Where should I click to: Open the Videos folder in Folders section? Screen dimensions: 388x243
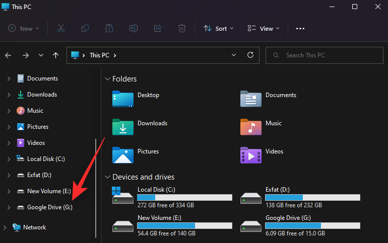(250, 155)
